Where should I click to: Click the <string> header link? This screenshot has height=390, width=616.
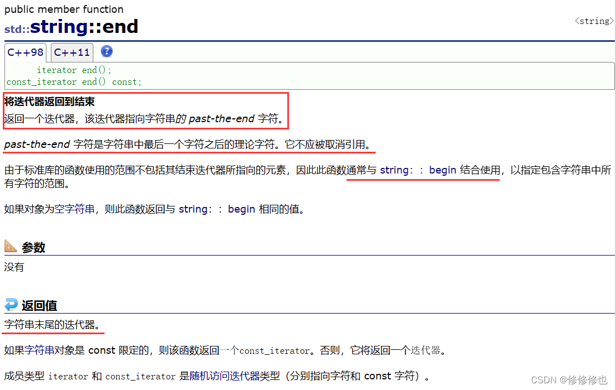[593, 21]
